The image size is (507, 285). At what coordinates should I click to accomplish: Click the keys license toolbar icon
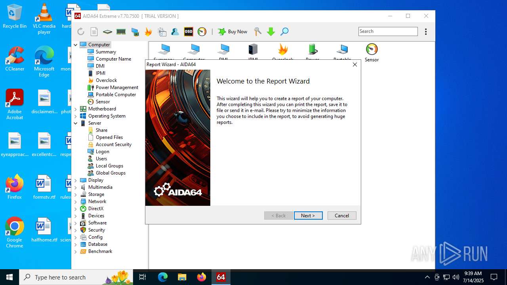[x=257, y=32]
